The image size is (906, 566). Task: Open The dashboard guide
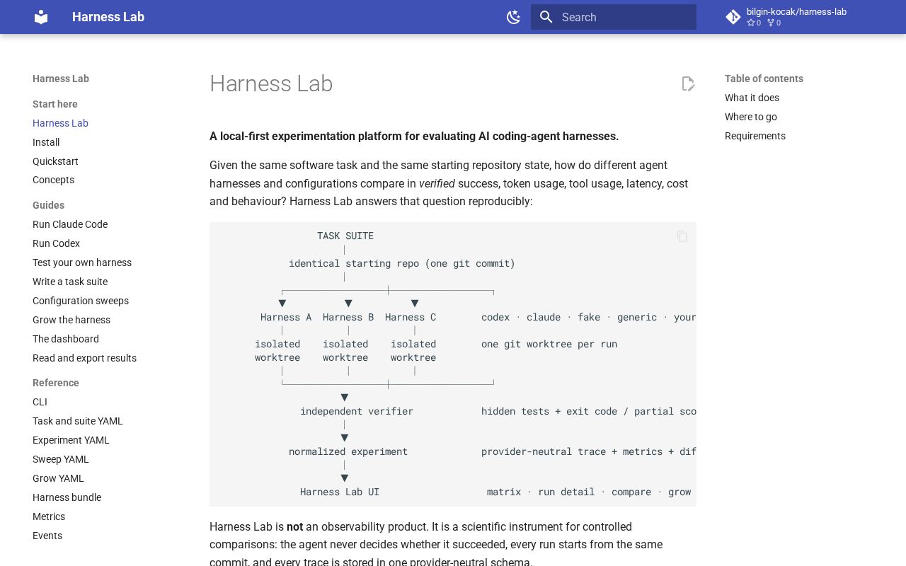coord(66,339)
